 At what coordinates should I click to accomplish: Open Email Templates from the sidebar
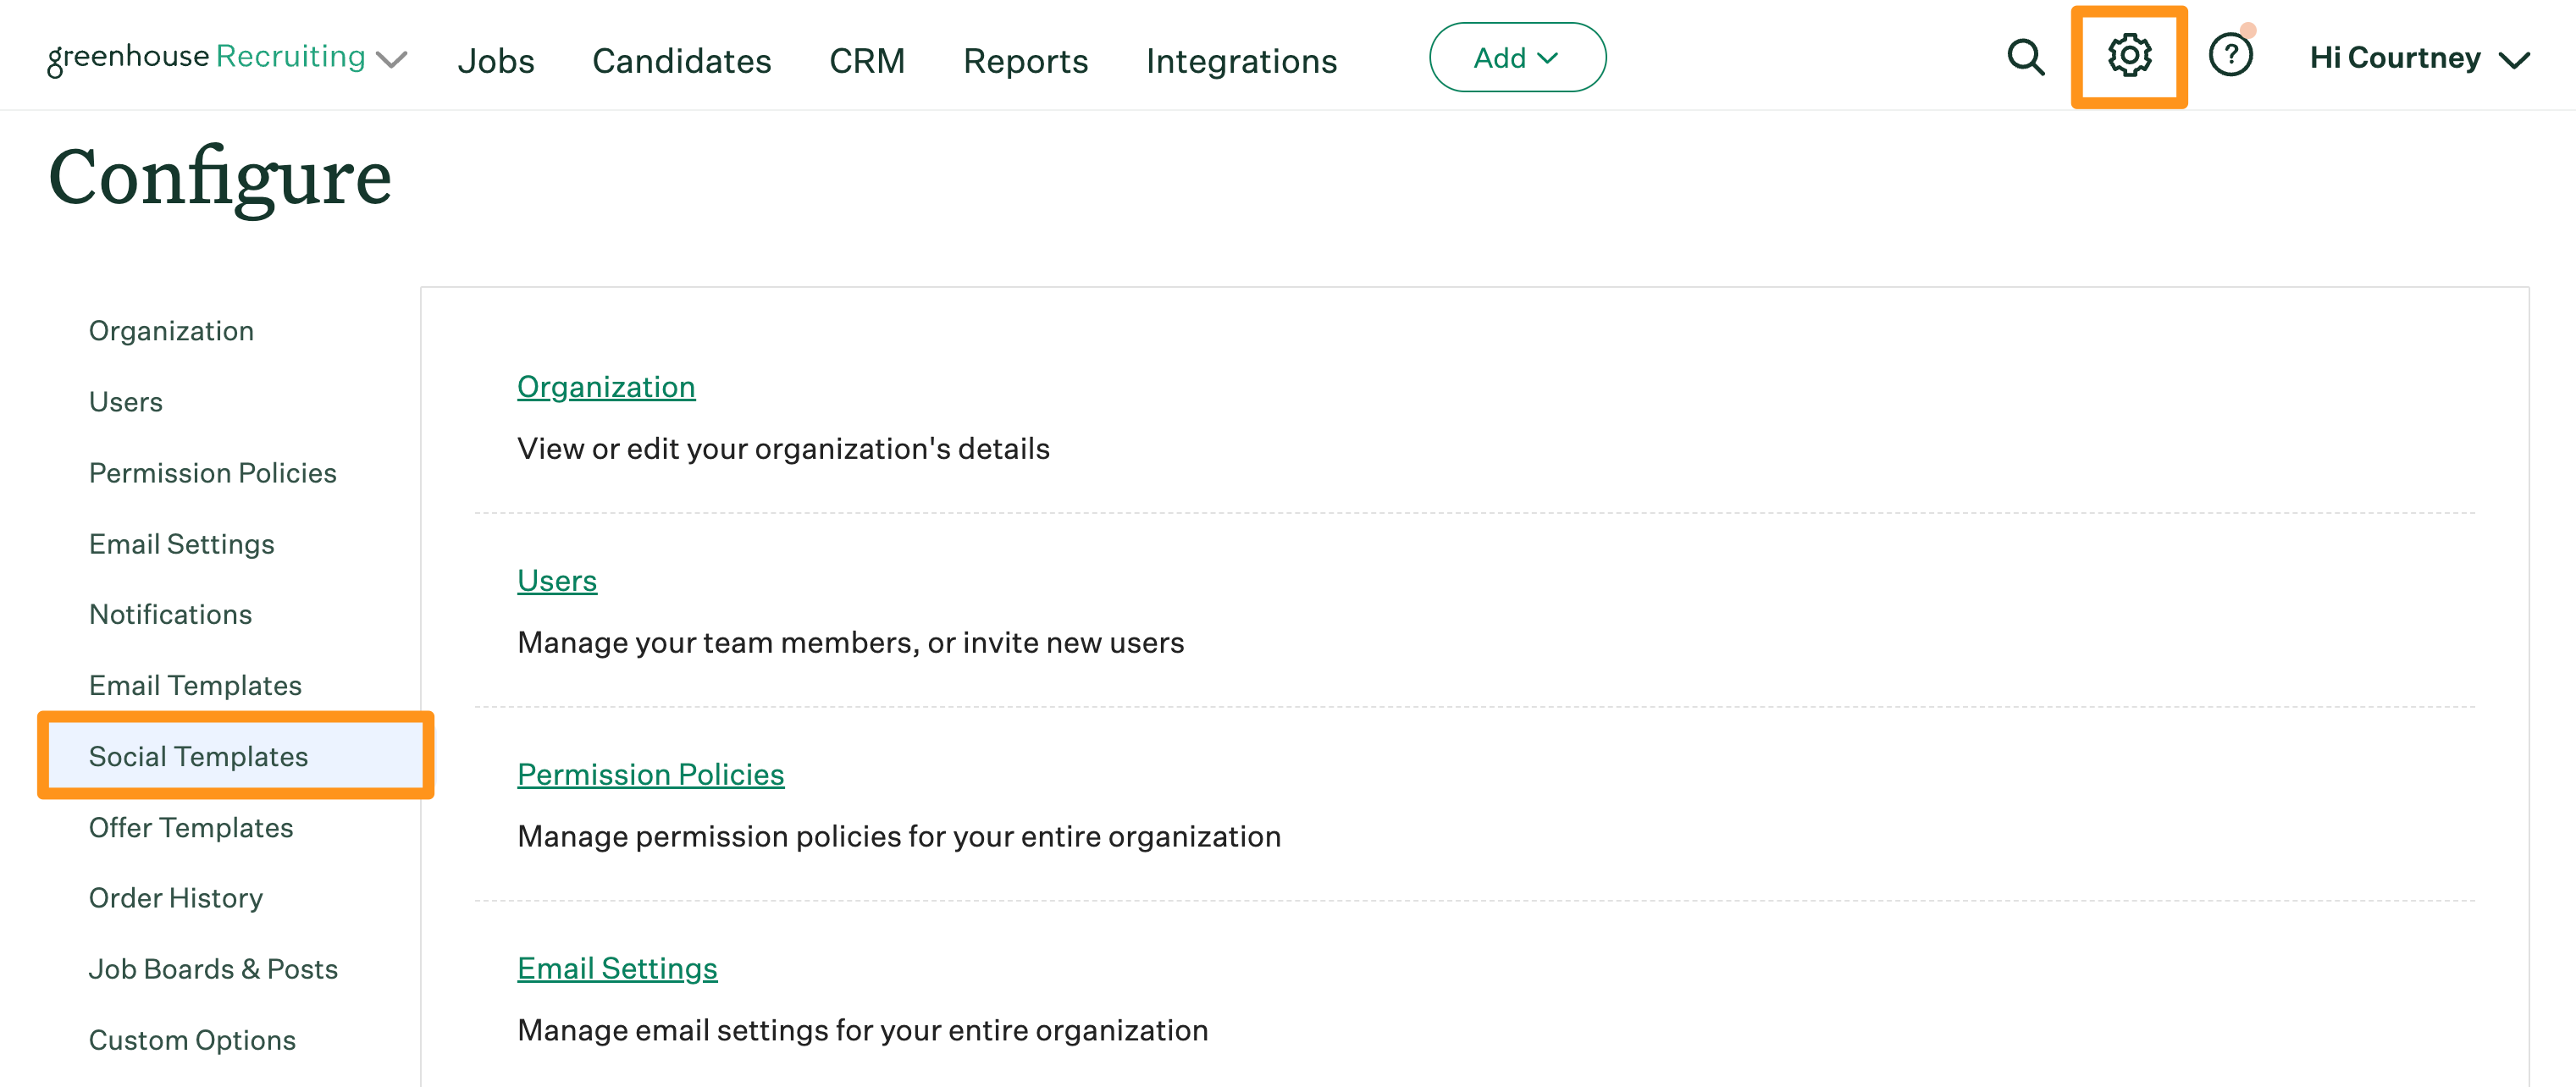point(195,685)
